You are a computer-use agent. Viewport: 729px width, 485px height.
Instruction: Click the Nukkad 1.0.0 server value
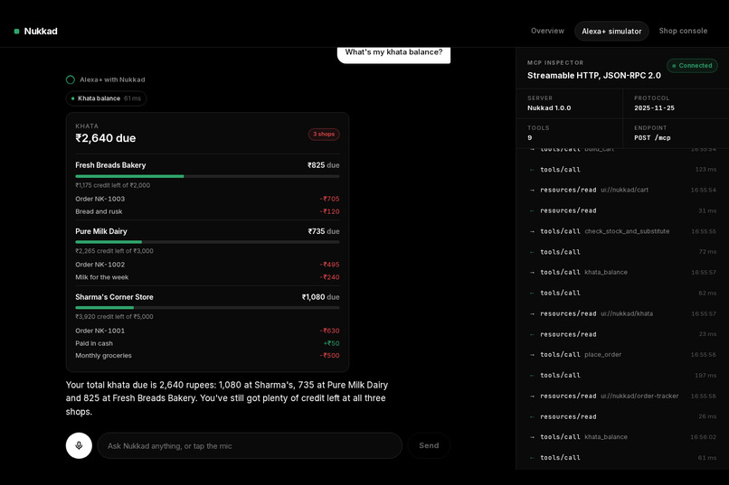549,107
